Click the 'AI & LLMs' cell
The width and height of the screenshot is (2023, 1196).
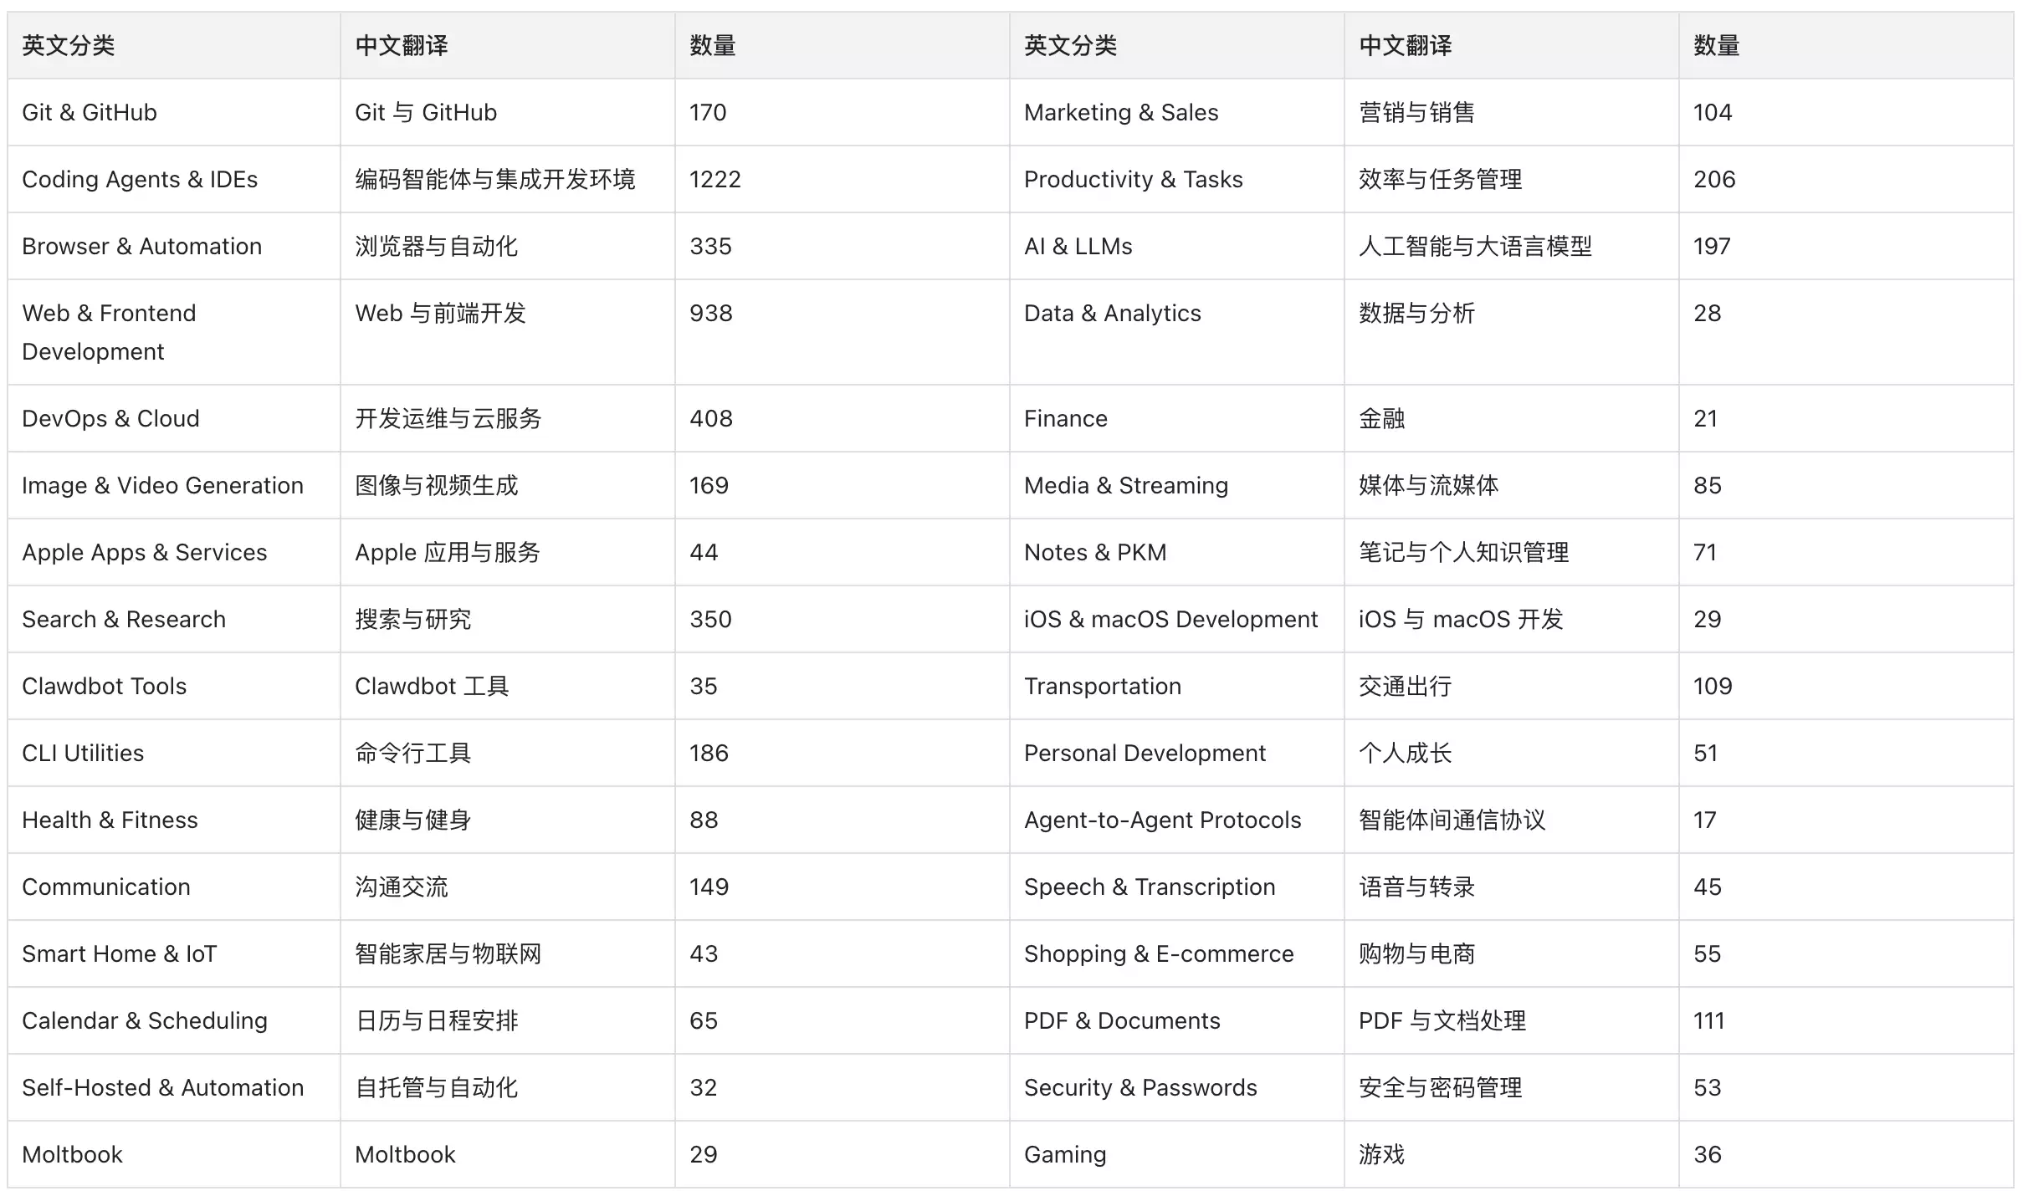click(x=1078, y=246)
